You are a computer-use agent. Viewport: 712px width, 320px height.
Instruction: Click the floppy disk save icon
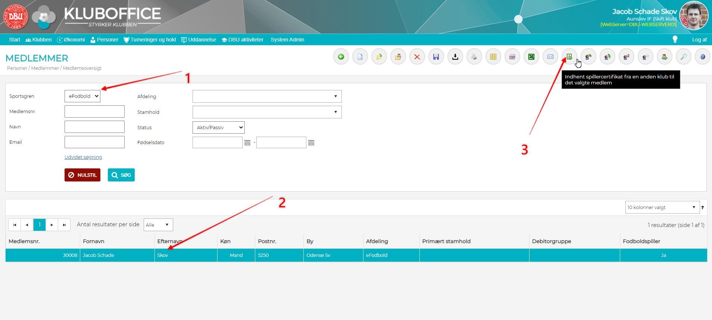coord(436,57)
